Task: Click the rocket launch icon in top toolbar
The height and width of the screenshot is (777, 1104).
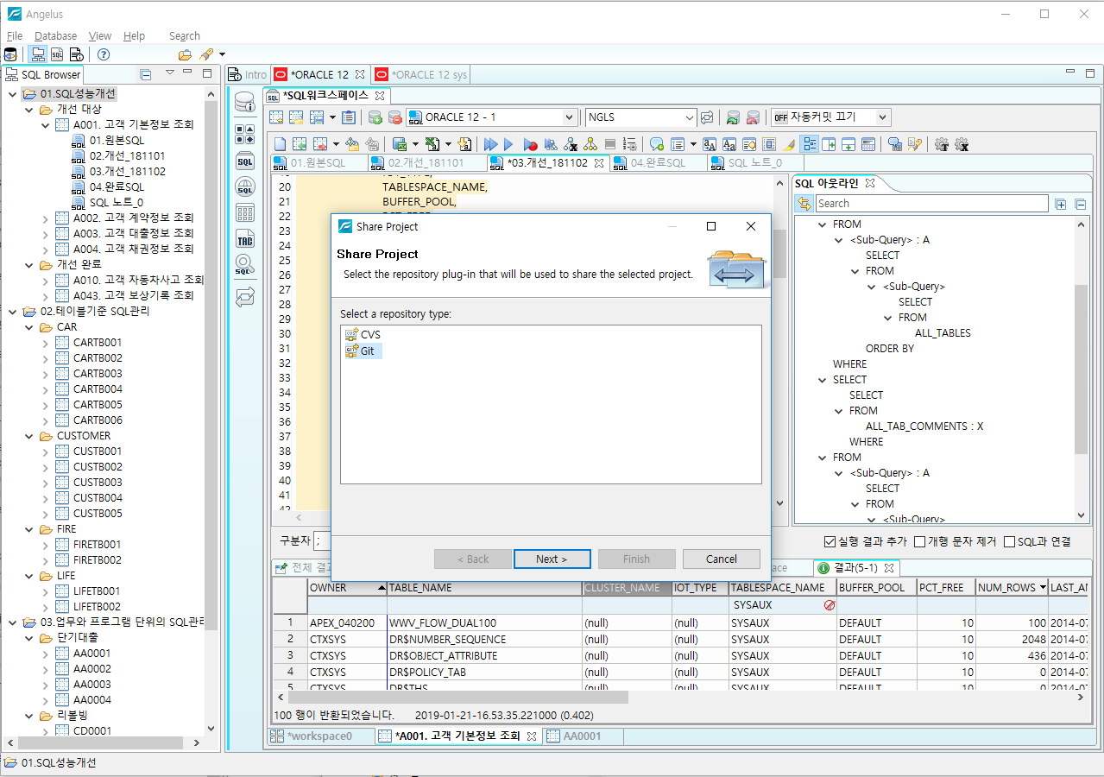Action: point(206,54)
